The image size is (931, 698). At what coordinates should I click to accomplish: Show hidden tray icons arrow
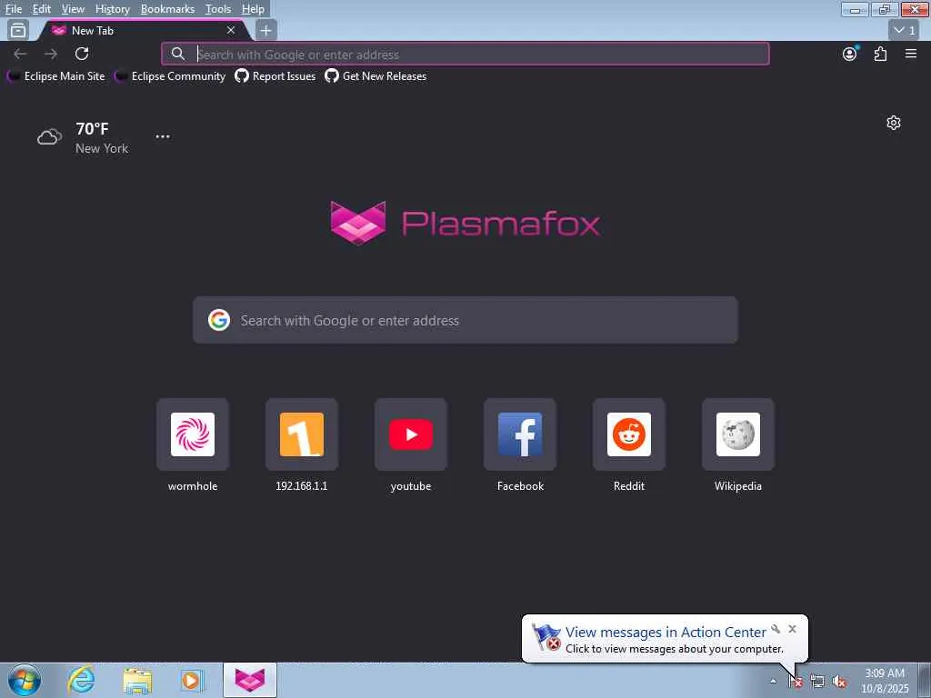click(773, 682)
